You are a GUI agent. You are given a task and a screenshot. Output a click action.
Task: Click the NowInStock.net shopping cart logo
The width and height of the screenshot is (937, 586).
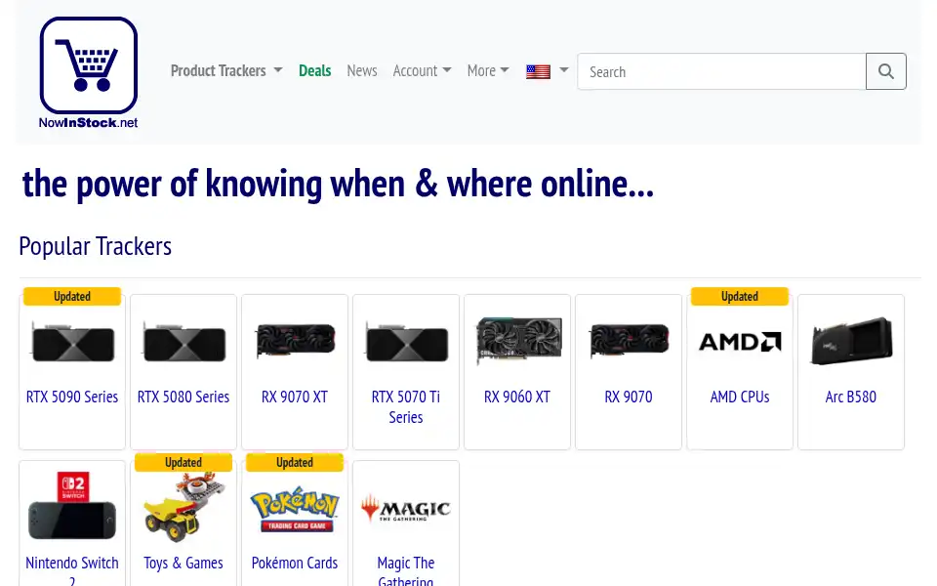click(89, 72)
